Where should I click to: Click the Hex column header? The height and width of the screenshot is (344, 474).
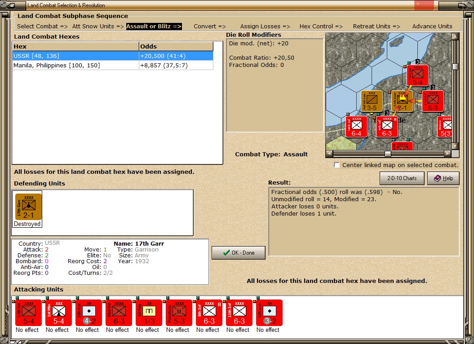coord(75,47)
